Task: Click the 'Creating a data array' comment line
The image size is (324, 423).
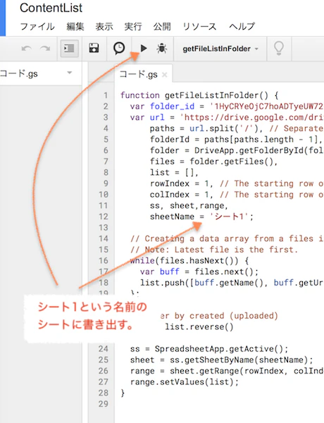Action: 226,238
